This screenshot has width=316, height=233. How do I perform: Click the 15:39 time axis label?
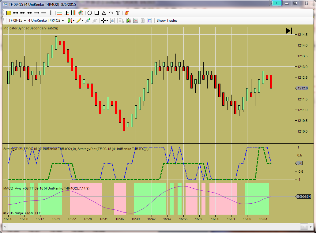click(x=135, y=219)
